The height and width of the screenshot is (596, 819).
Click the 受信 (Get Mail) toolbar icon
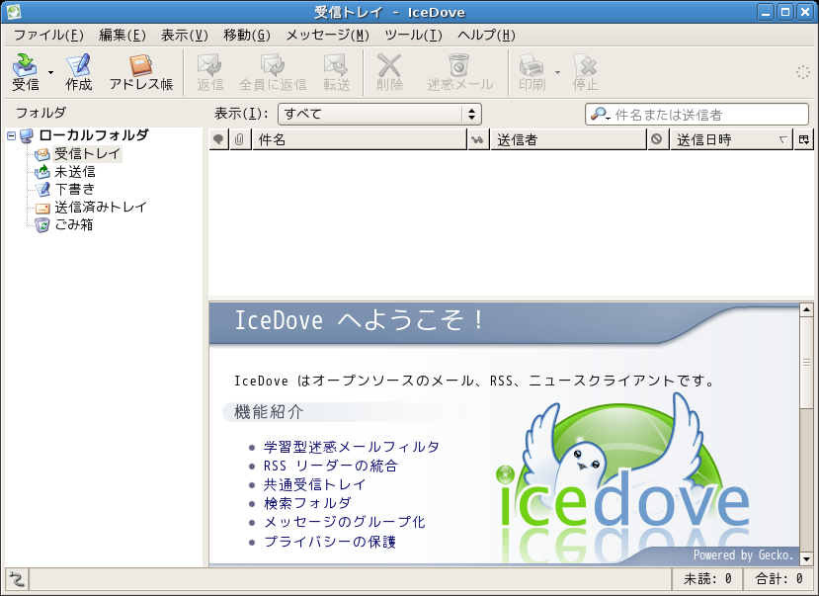coord(25,72)
